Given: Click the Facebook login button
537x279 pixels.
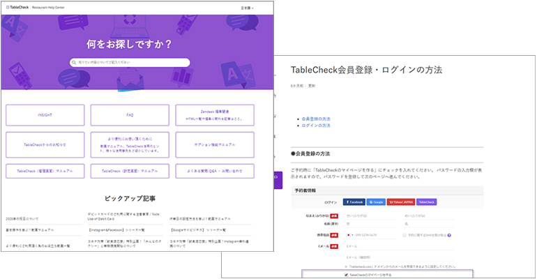Looking at the screenshot, I should (x=354, y=202).
